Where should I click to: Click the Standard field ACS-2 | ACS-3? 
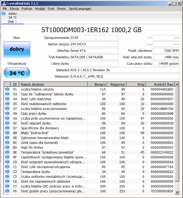(x=125, y=70)
